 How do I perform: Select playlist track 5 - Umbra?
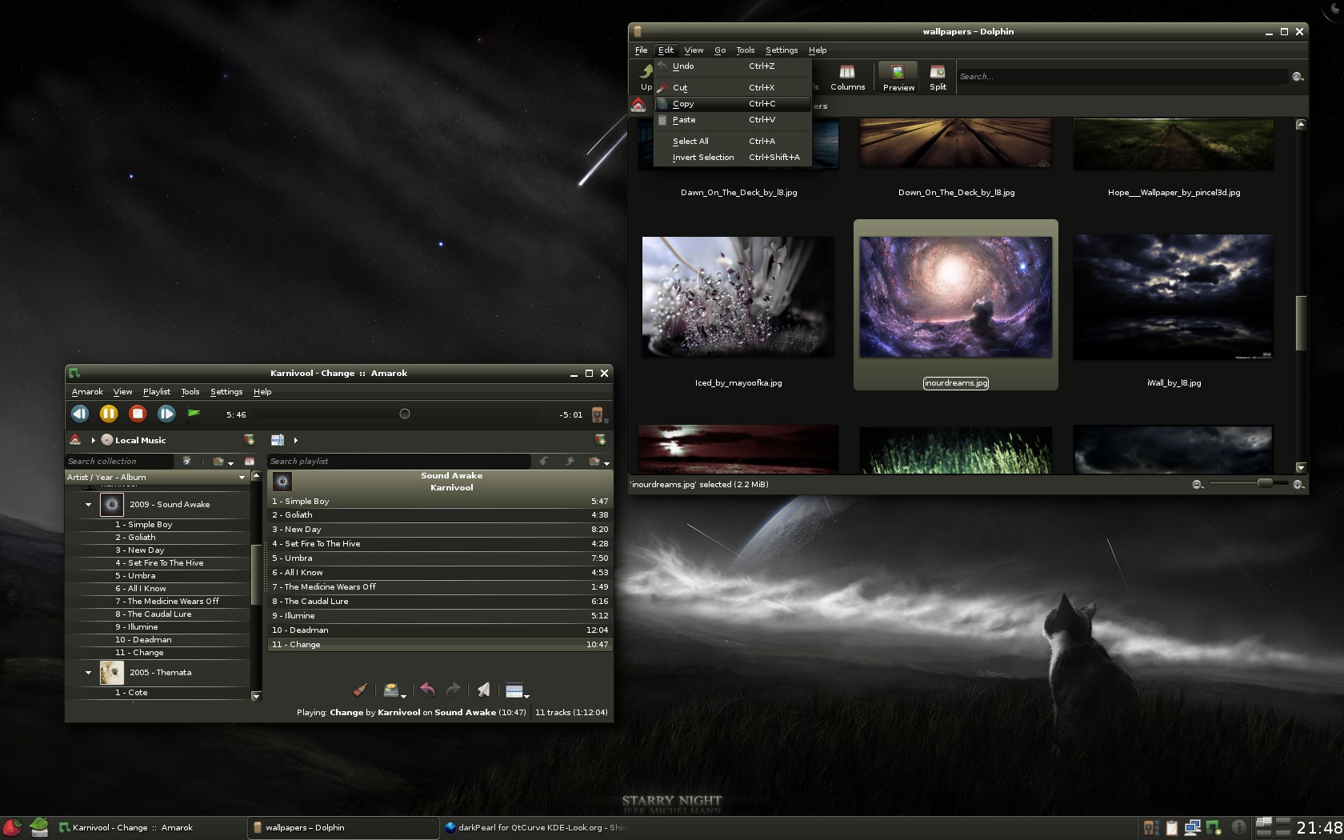point(440,558)
